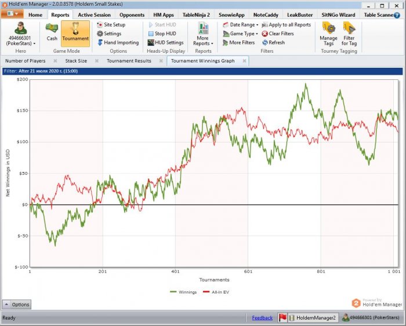Switch to the Home ribbon tab
Image resolution: width=406 pixels, height=326 pixels.
[35, 15]
